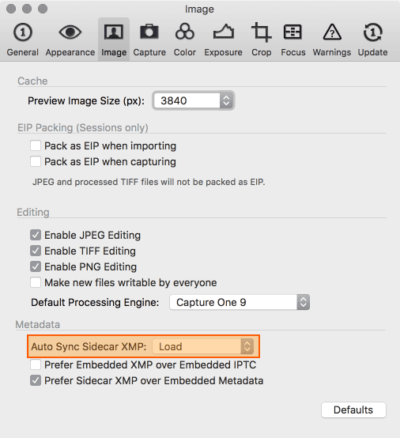Open Exposure histogram icon

224,32
